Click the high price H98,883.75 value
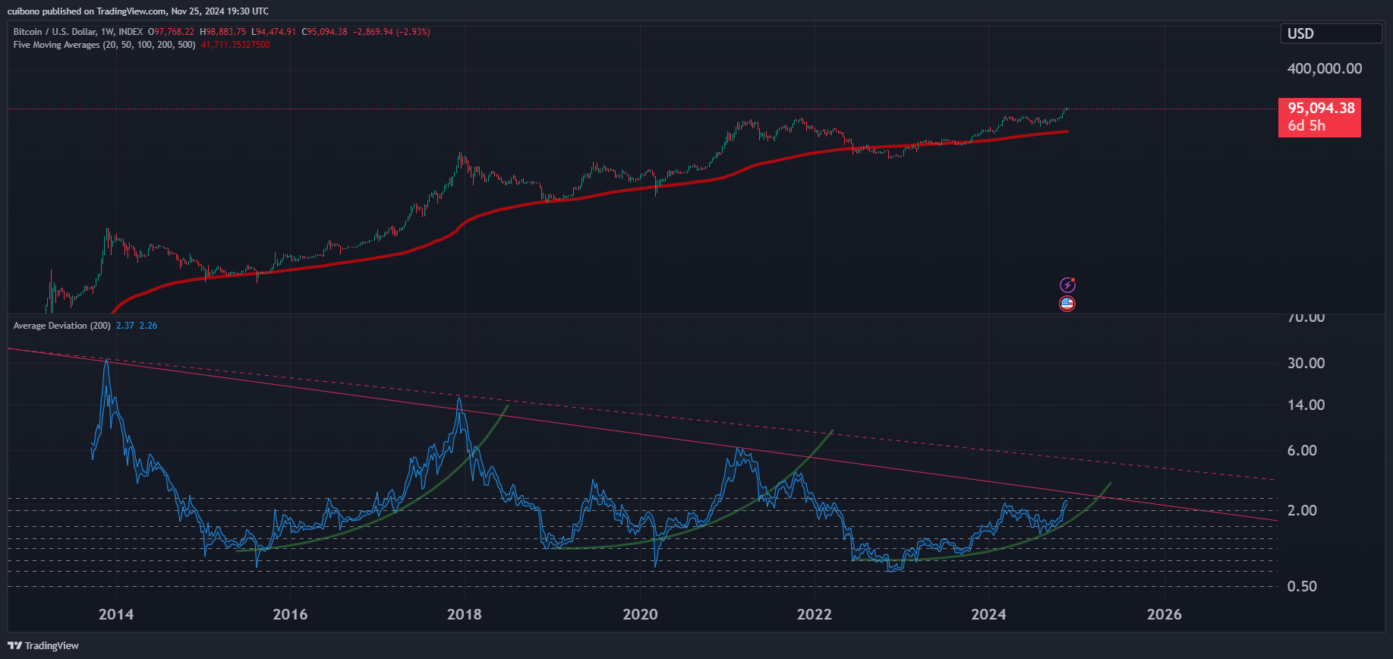Viewport: 1393px width, 659px height. (222, 32)
